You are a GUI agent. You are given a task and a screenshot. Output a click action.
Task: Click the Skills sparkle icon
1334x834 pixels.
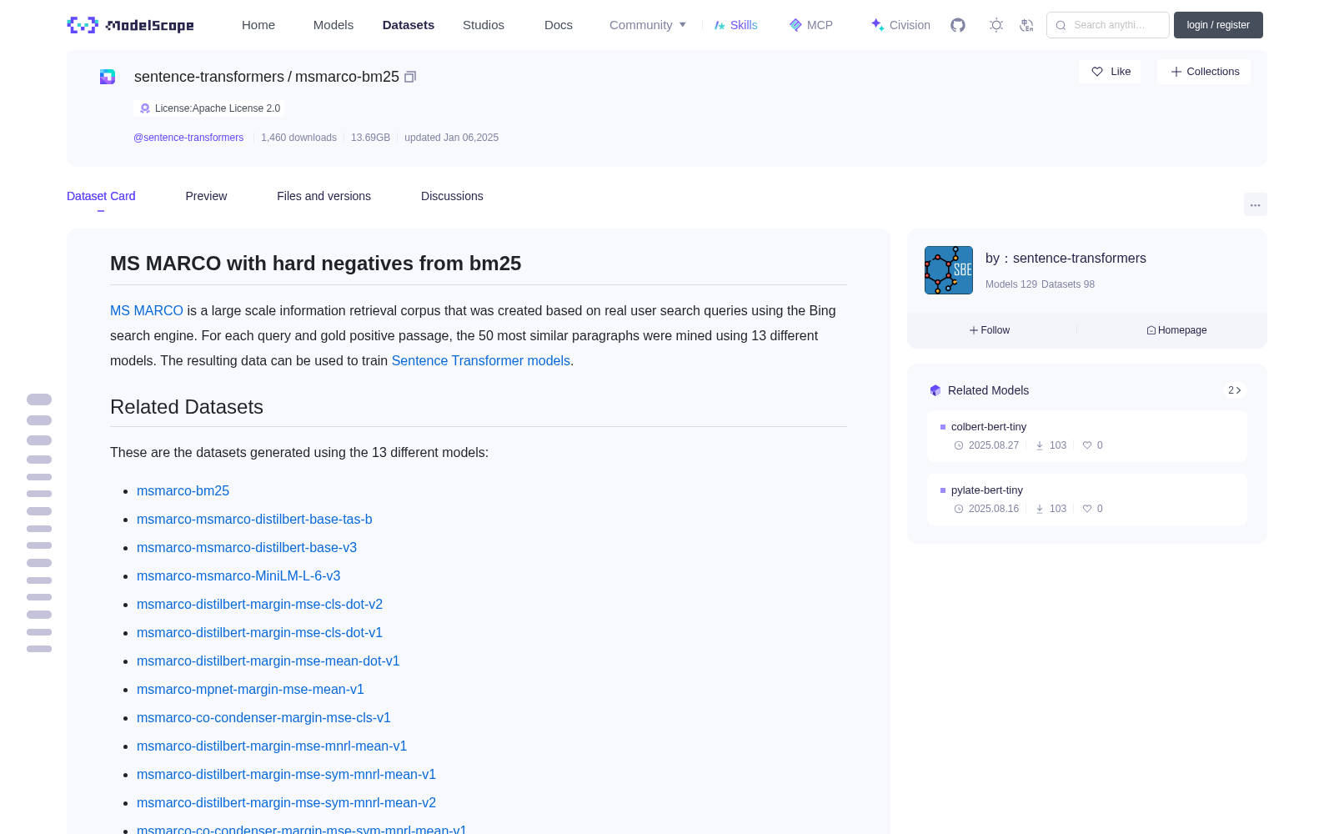pyautogui.click(x=720, y=25)
